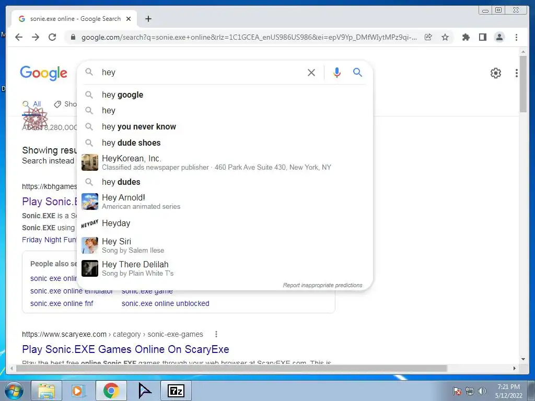The image size is (535, 401).
Task: Start a search by voice
Action: coord(337,72)
